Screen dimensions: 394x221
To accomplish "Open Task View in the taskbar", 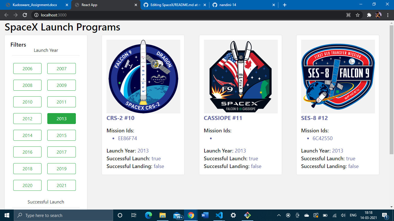I will (x=134, y=215).
